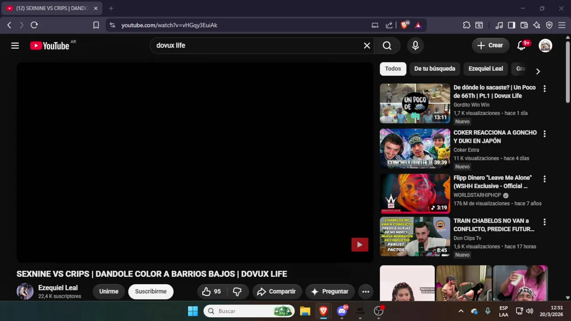The image size is (571, 321).
Task: Select the 'De tu búsqueda' chip
Action: pos(434,69)
